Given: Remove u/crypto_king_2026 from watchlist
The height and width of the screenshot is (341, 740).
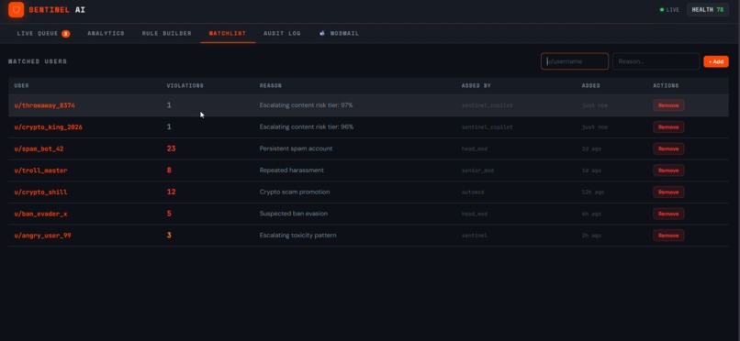Looking at the screenshot, I should [x=668, y=127].
